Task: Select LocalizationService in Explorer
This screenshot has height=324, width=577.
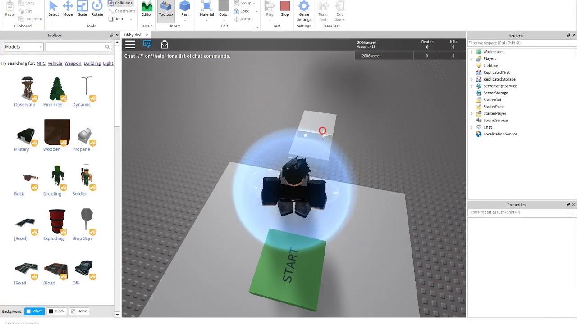Action: [500, 134]
